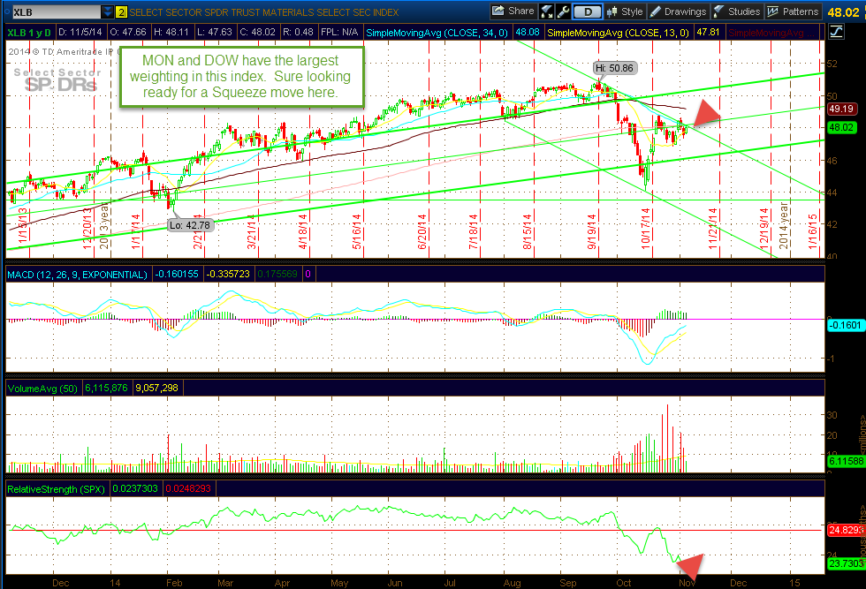Click the L: 47.63 low value
This screenshot has height=589, width=866.
pos(214,33)
